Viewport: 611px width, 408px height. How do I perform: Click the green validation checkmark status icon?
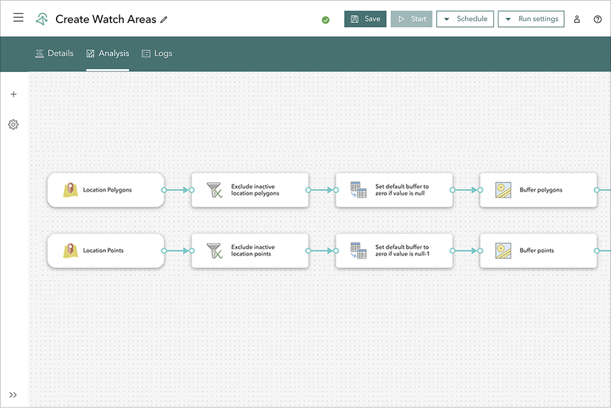click(x=326, y=20)
